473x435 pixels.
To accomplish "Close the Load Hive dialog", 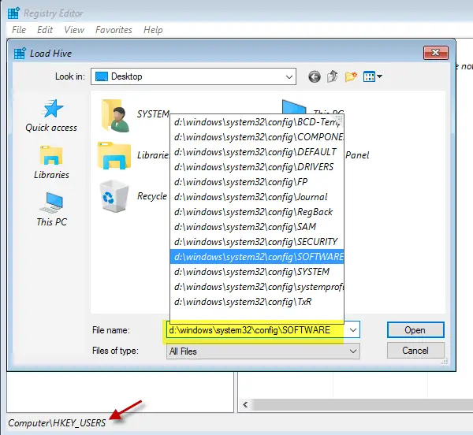I will 436,53.
